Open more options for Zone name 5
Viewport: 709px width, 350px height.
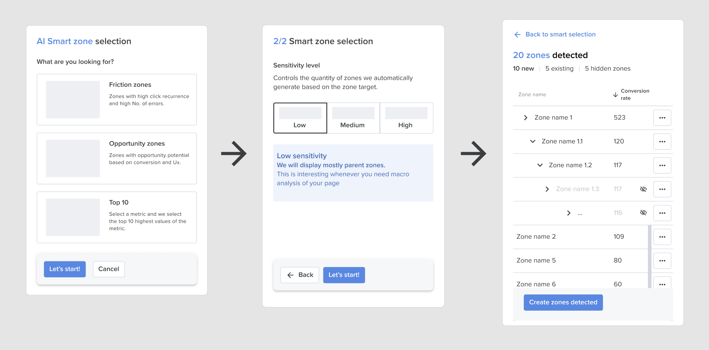click(x=662, y=261)
